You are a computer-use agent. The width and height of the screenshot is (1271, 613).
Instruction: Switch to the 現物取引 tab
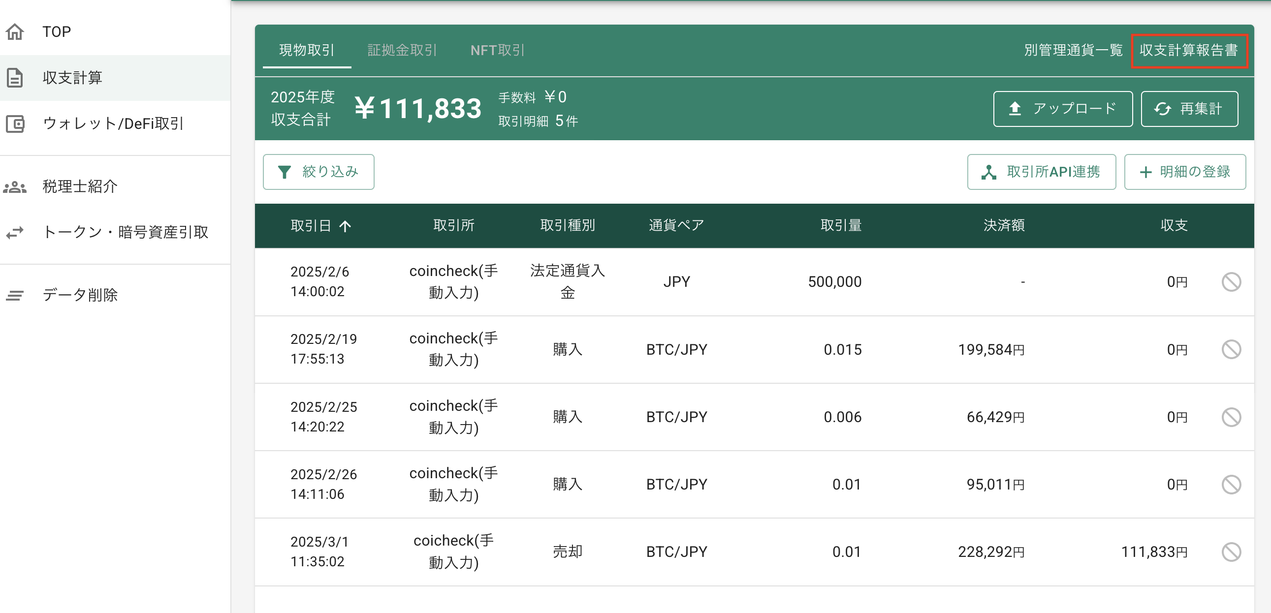[x=307, y=50]
